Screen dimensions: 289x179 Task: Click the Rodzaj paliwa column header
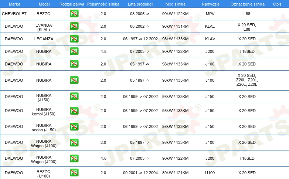click(72, 4)
